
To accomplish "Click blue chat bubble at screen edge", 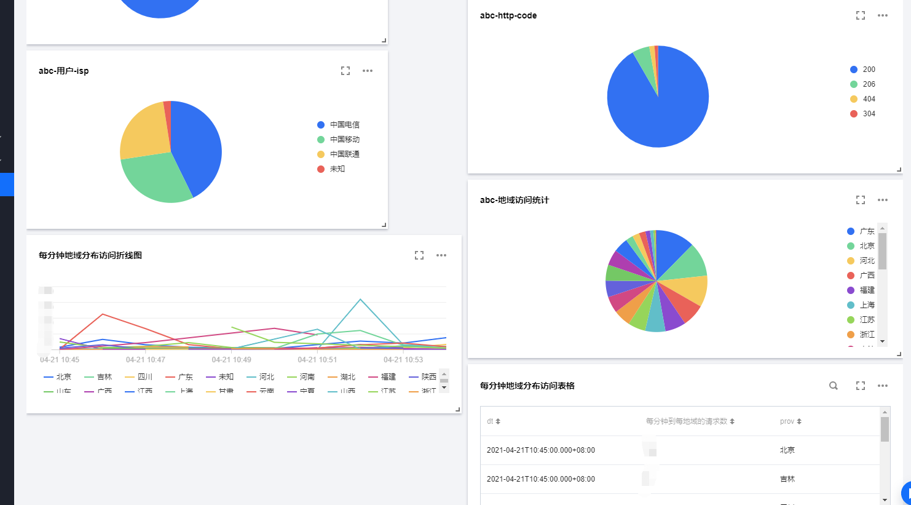I will [906, 493].
